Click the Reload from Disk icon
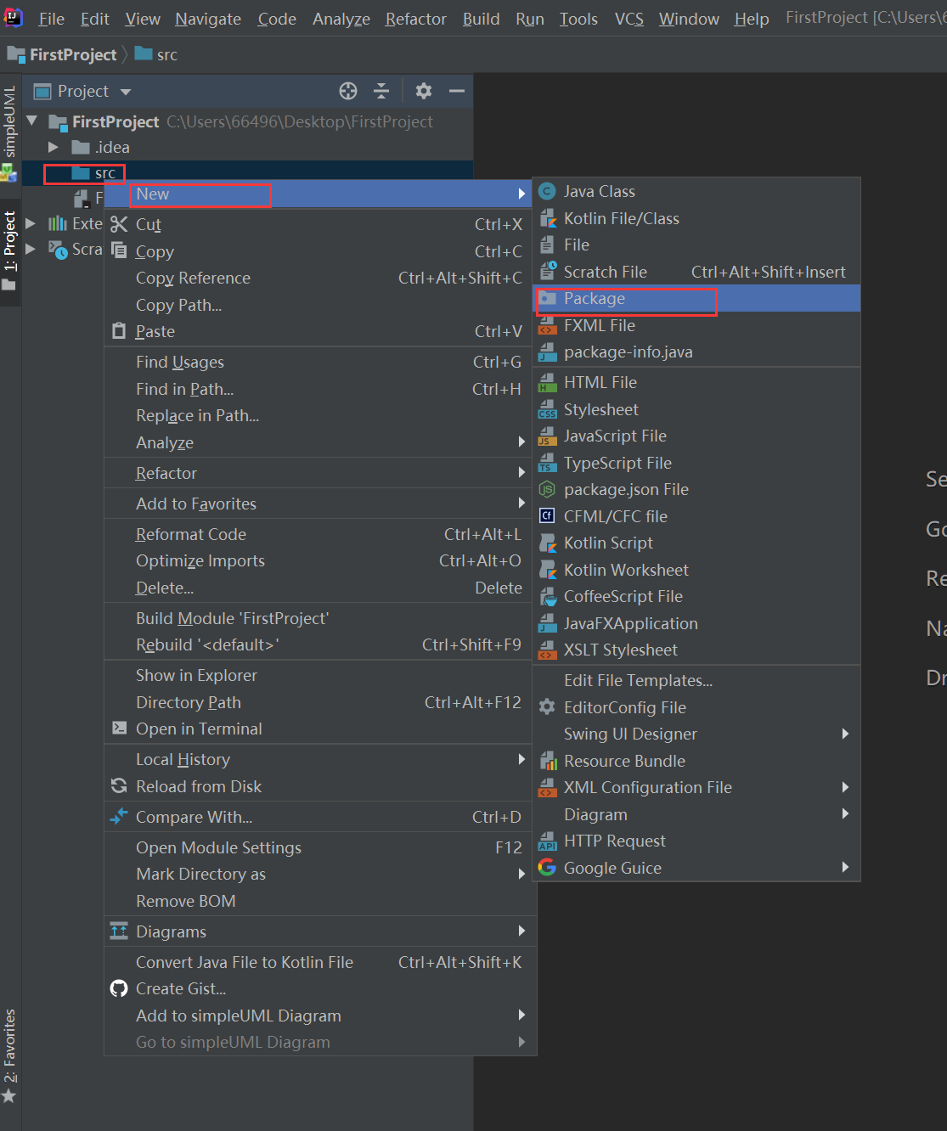This screenshot has height=1131, width=947. (x=119, y=786)
